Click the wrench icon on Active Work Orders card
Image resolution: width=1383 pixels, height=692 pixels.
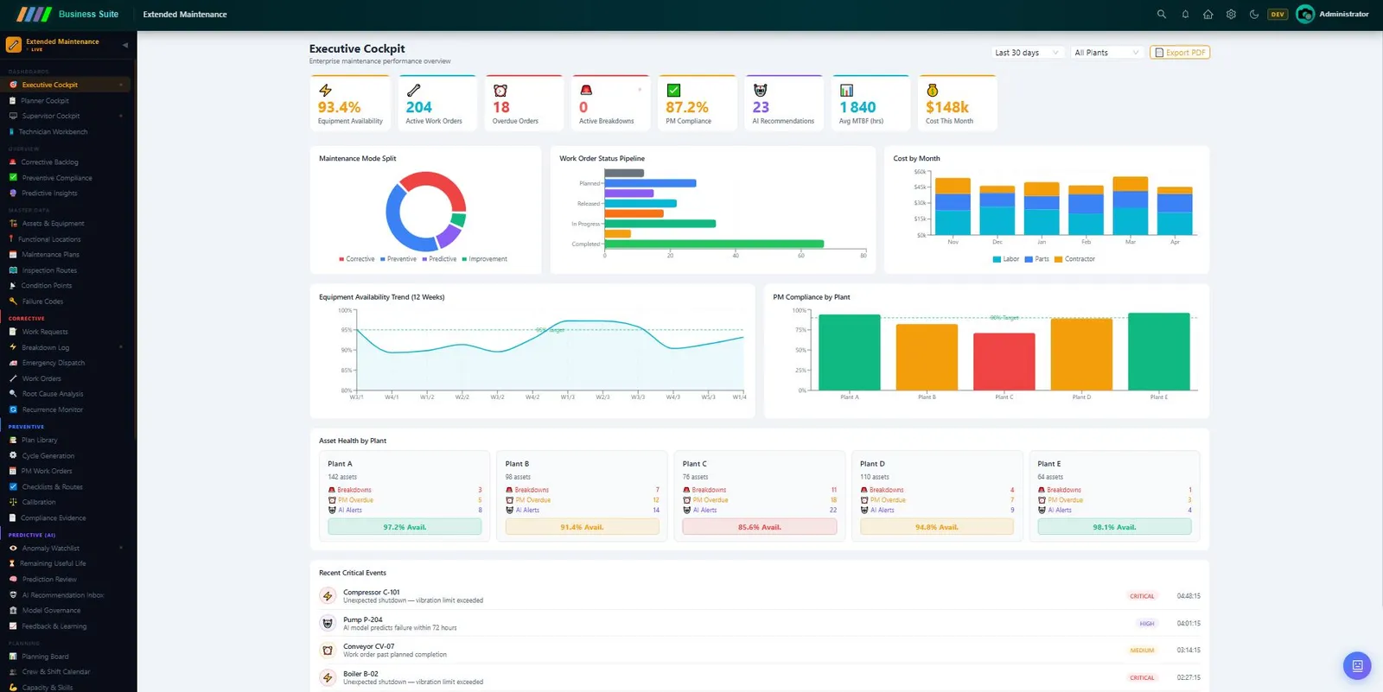pos(413,90)
